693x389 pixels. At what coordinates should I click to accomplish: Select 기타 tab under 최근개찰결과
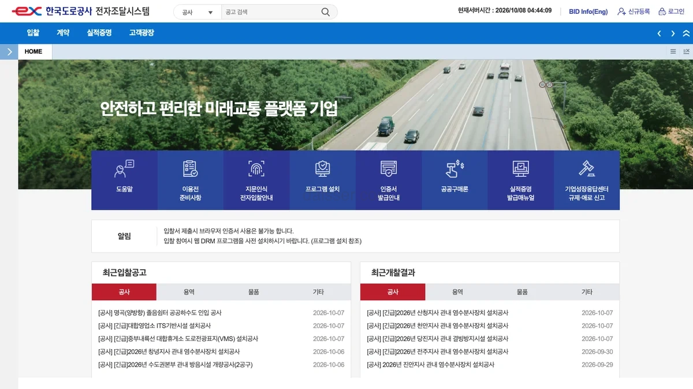[587, 292]
